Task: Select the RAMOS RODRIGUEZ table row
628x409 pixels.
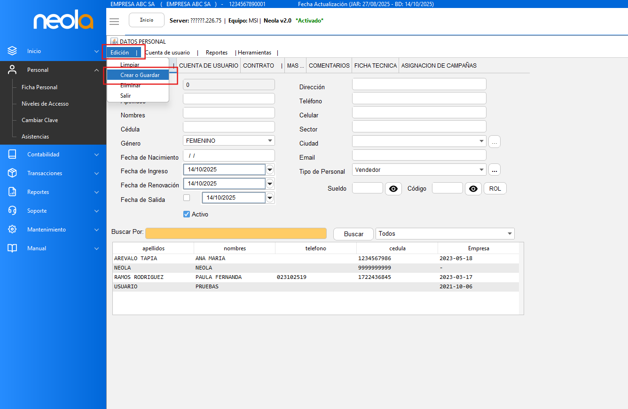Action: tap(139, 277)
